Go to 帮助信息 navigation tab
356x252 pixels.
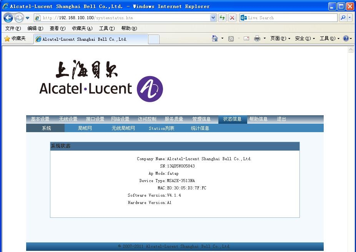pos(258,119)
